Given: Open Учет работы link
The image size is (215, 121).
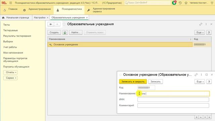Looking at the screenshot, I should (10, 47).
